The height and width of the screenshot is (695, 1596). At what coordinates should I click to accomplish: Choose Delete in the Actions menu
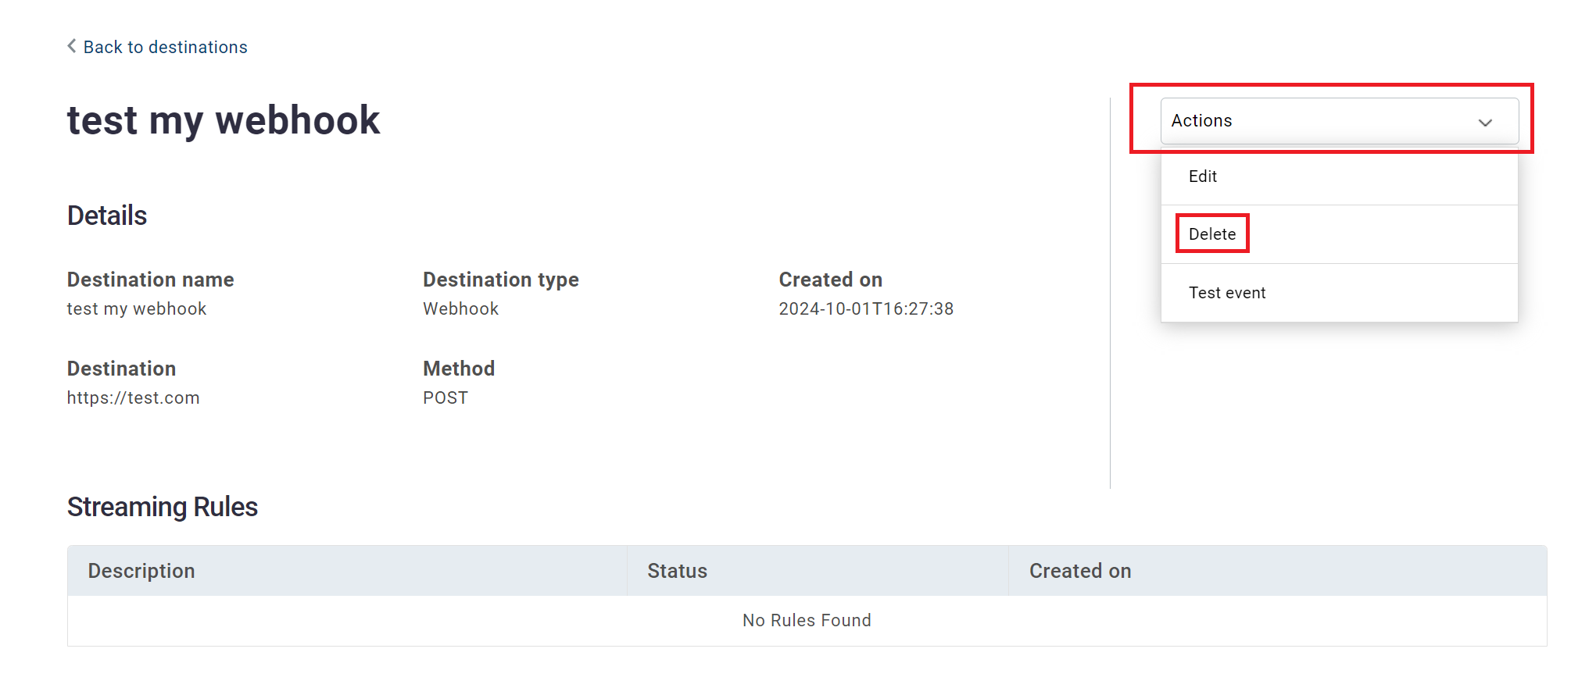1212,234
